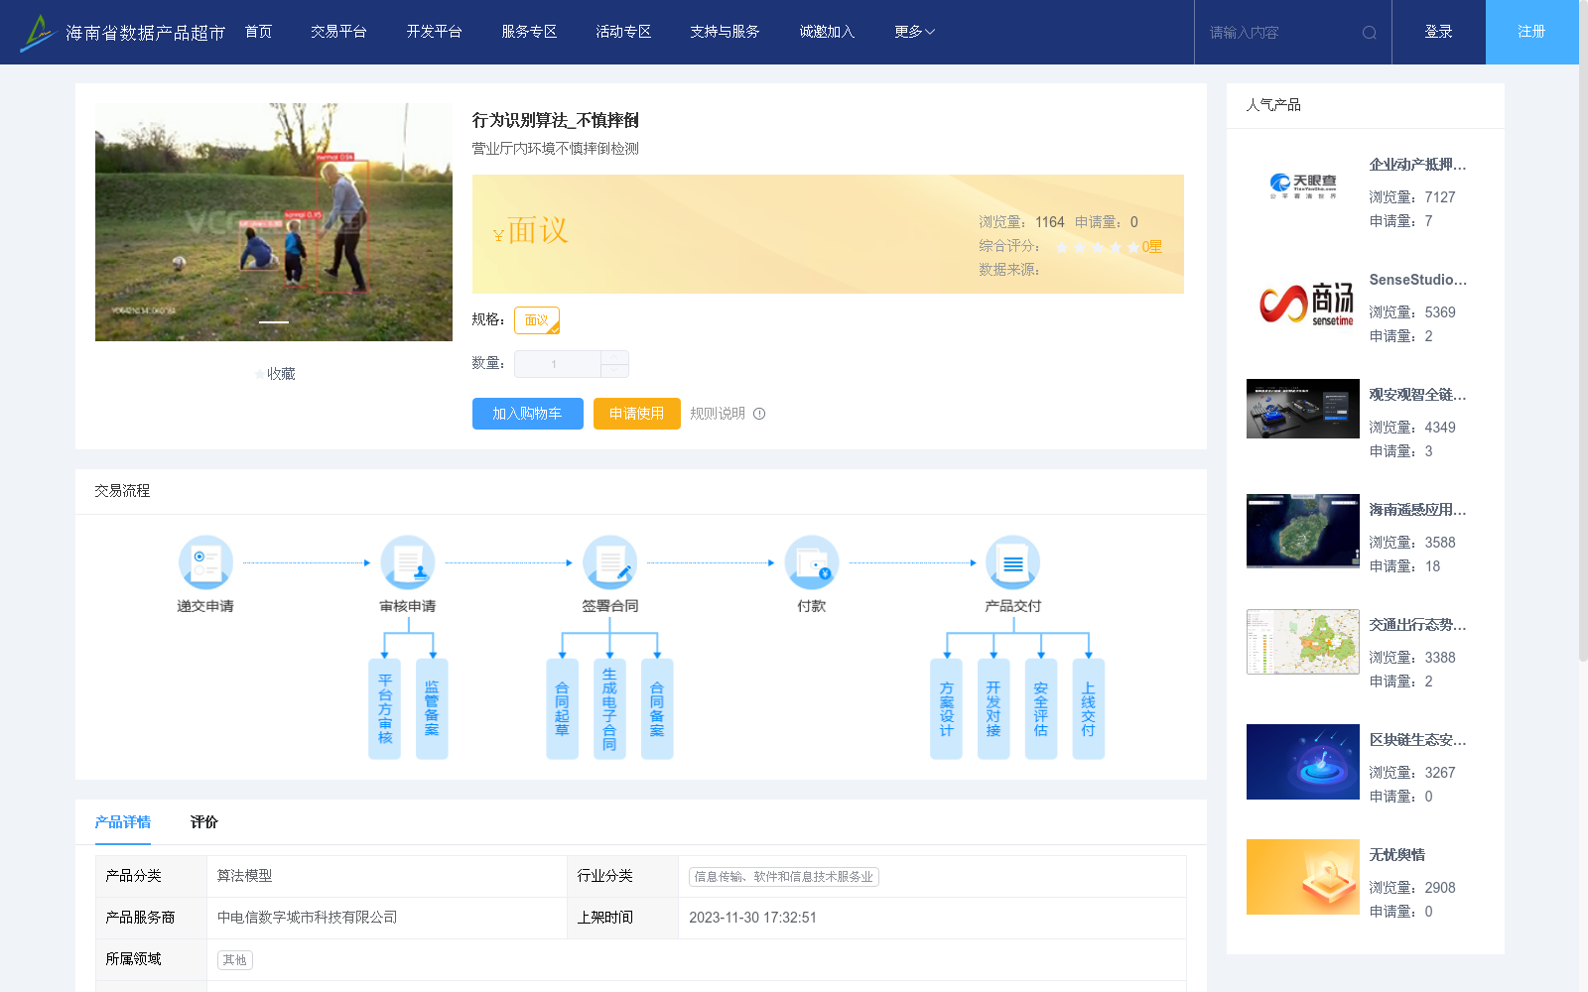Open the 无忧舆情 product thumbnail
Image resolution: width=1588 pixels, height=992 pixels.
[1303, 877]
